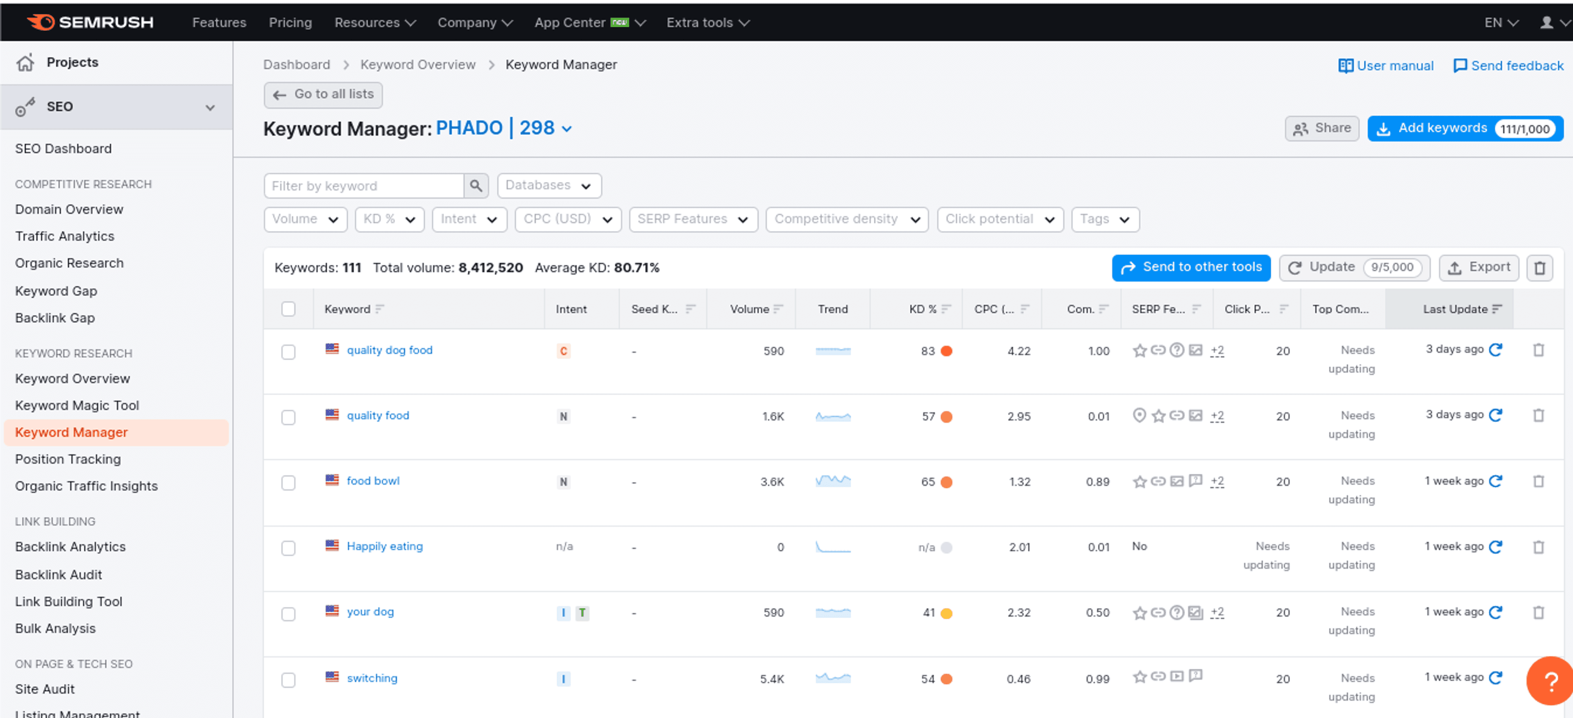This screenshot has height=718, width=1573.
Task: Open the user account icon menu
Action: (x=1547, y=23)
